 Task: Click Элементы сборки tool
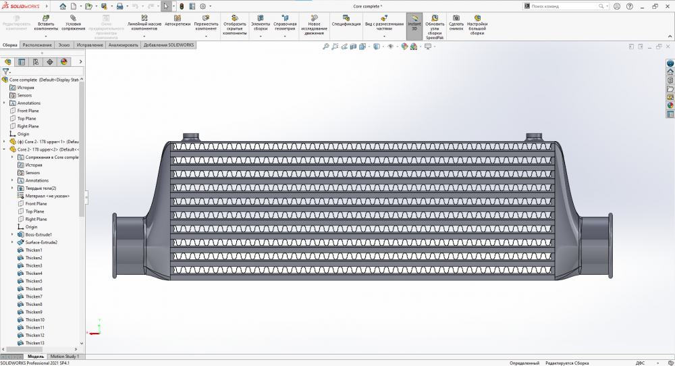pyautogui.click(x=261, y=24)
